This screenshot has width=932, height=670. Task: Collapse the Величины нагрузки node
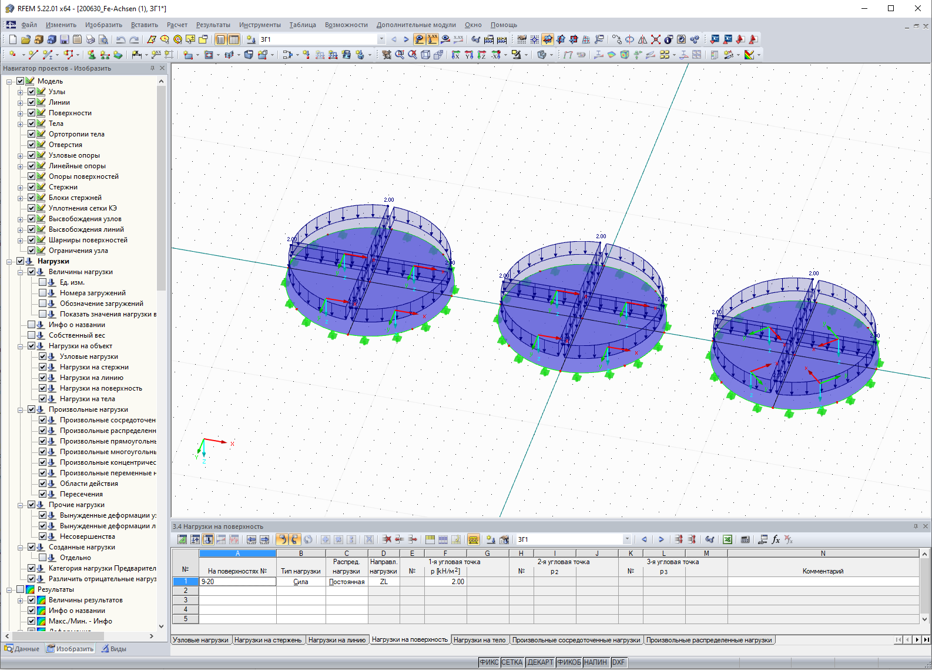(21, 272)
